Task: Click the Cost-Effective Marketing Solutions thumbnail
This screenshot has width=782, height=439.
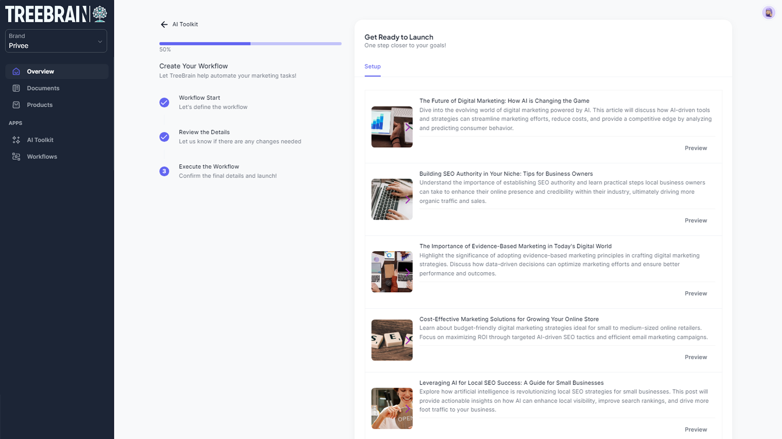Action: 392,340
